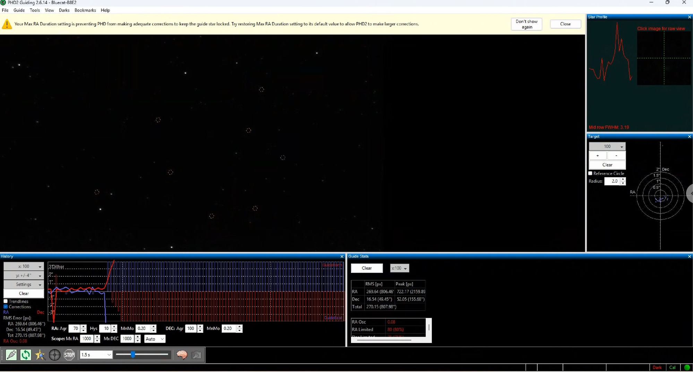Open the Target 100 scale dropdown

tap(607, 146)
